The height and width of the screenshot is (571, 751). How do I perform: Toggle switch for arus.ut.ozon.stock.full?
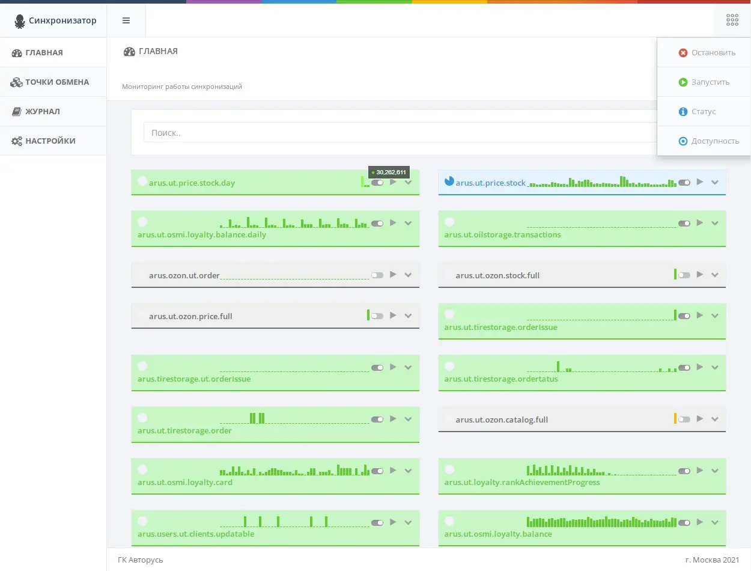(684, 275)
